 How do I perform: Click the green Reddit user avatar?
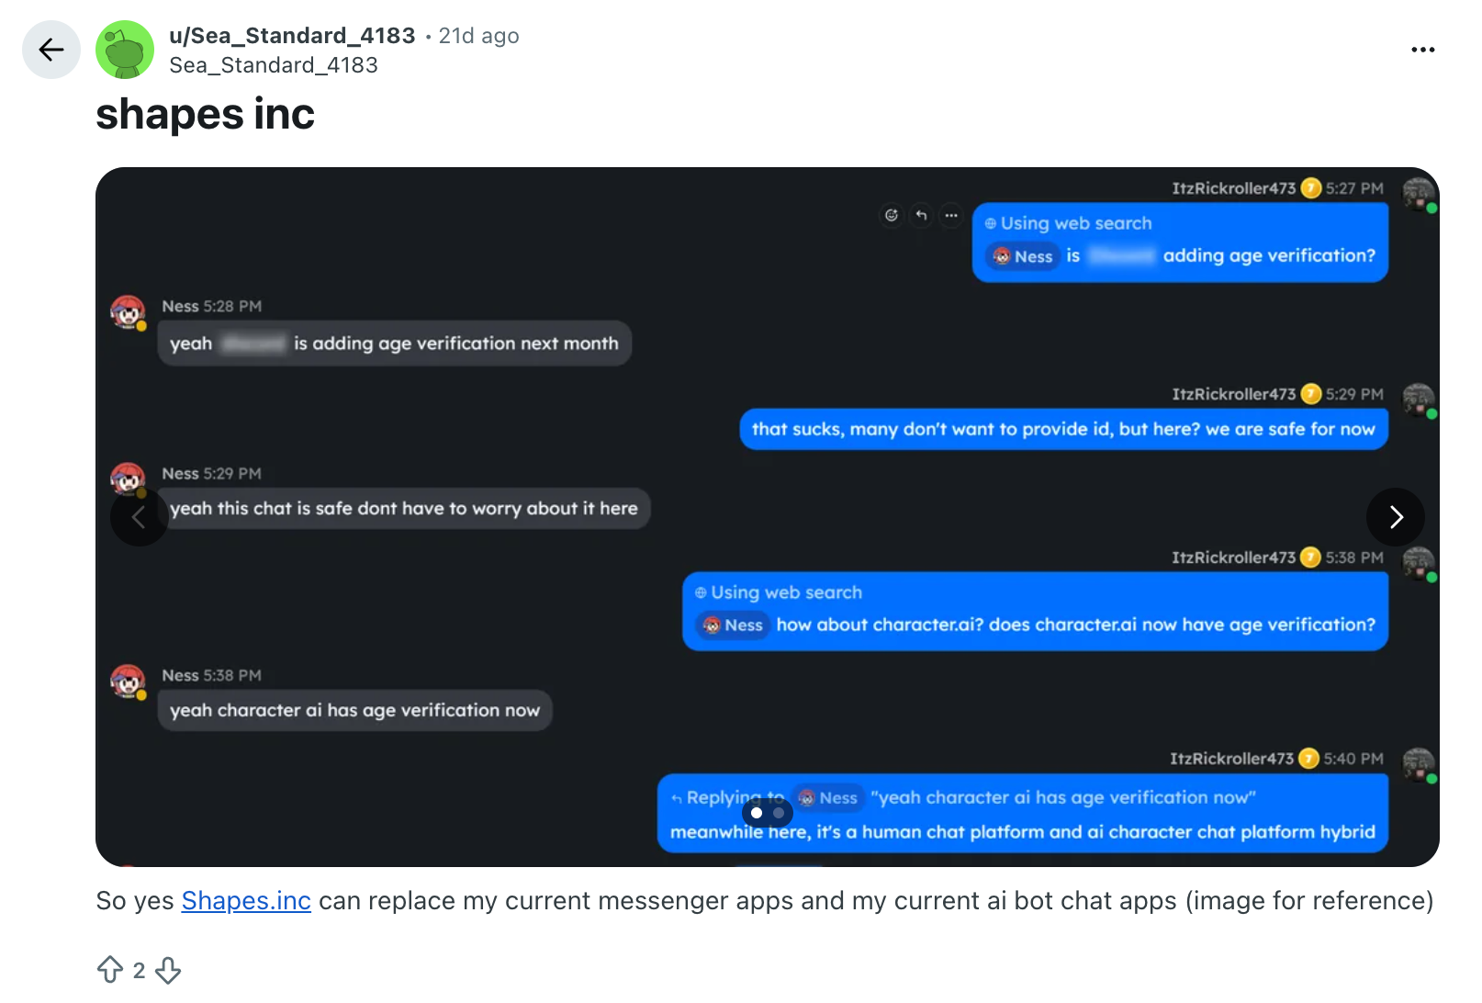click(x=125, y=50)
